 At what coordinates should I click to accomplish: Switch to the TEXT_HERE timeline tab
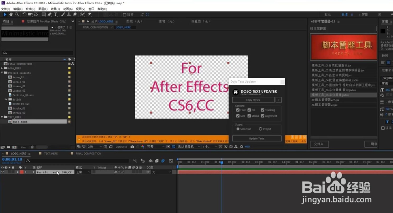point(51,153)
